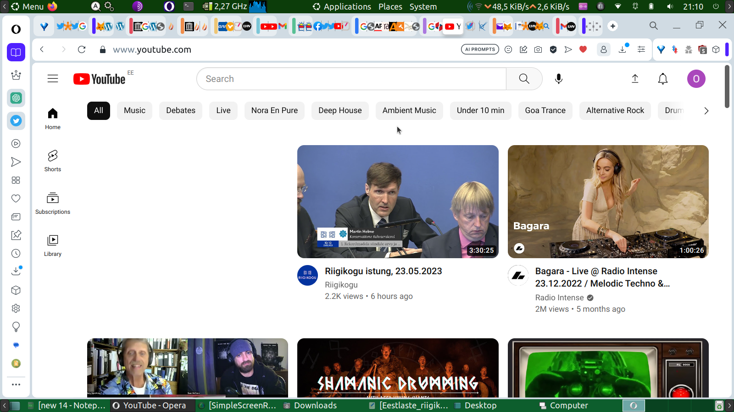The image size is (734, 412).
Task: Open the Riigikogu istung, 23.05.2023 video title
Action: [383, 271]
